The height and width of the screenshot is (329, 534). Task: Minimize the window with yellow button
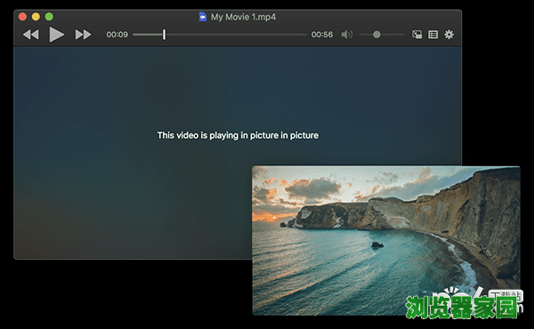point(36,17)
